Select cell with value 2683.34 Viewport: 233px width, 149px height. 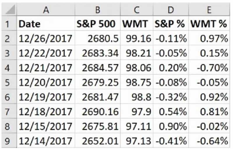click(x=98, y=53)
